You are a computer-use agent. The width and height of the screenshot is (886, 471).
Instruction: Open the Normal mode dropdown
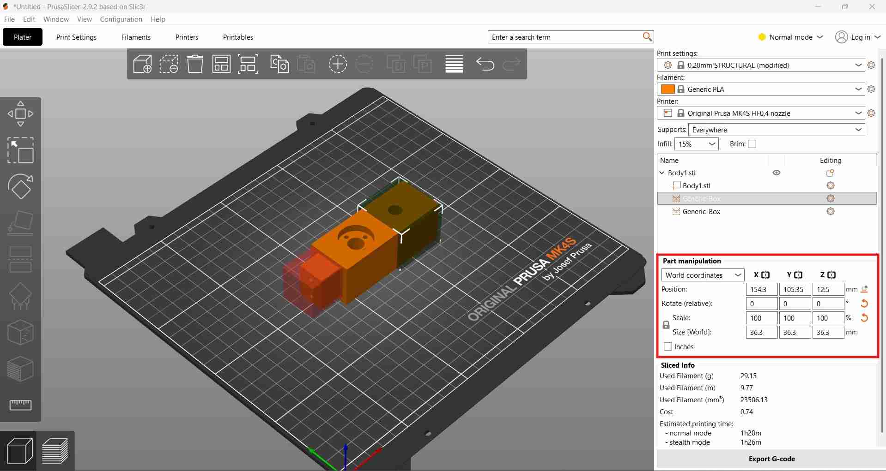coord(791,37)
